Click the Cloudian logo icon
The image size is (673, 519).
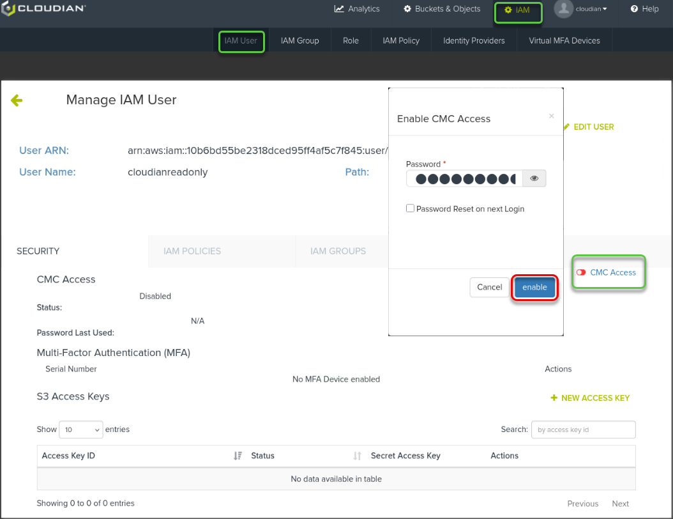click(8, 10)
